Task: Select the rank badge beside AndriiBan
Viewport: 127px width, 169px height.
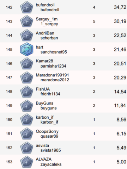Action: tap(27, 36)
